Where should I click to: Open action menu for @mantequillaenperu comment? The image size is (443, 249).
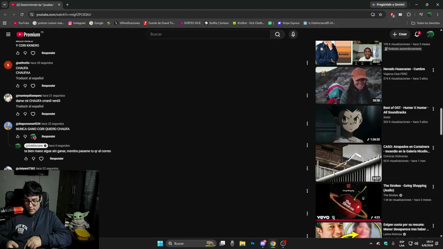pos(307,95)
